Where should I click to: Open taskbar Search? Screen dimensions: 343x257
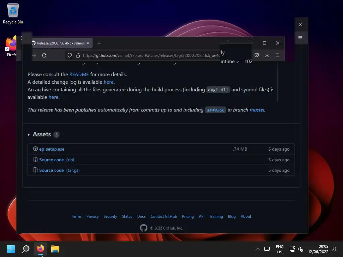coord(26,249)
